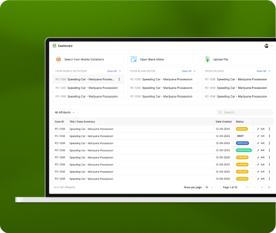Click the Upload File icon
The width and height of the screenshot is (276, 233).
point(208,59)
